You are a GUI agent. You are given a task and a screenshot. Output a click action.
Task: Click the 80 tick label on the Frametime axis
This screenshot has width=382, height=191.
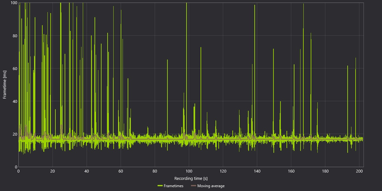pos(15,36)
